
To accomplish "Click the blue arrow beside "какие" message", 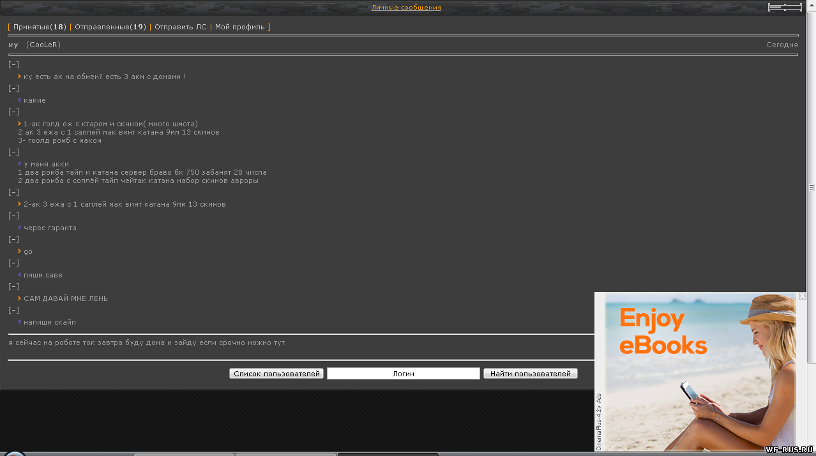I will click(x=20, y=100).
